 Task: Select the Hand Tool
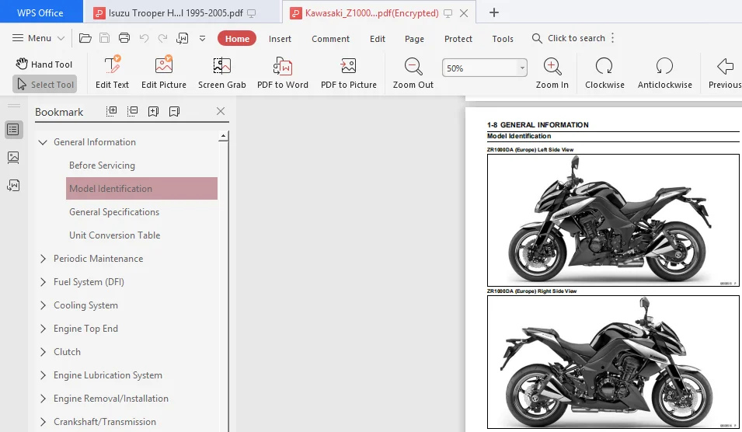[x=44, y=64]
